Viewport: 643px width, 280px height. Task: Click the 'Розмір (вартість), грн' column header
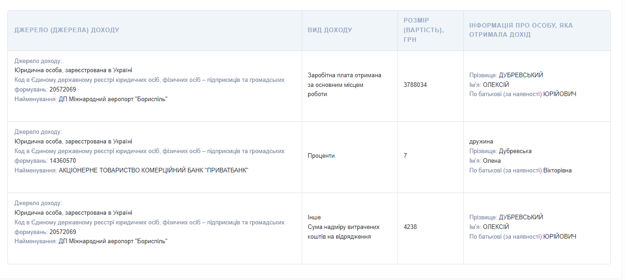(423, 30)
